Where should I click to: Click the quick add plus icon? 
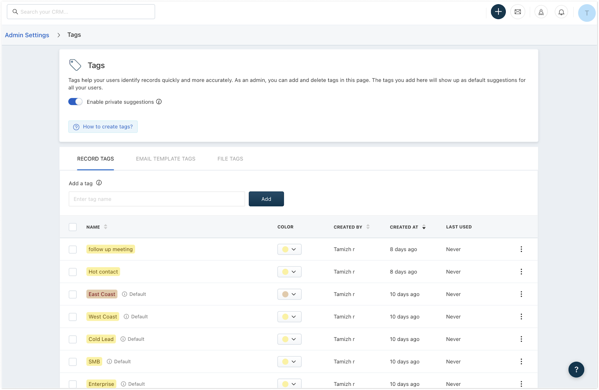click(498, 12)
